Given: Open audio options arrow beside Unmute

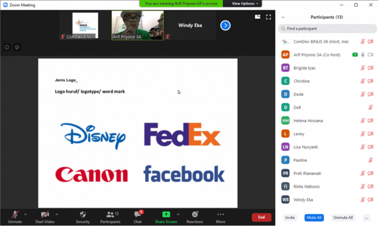Looking at the screenshot, I should coord(25,214).
